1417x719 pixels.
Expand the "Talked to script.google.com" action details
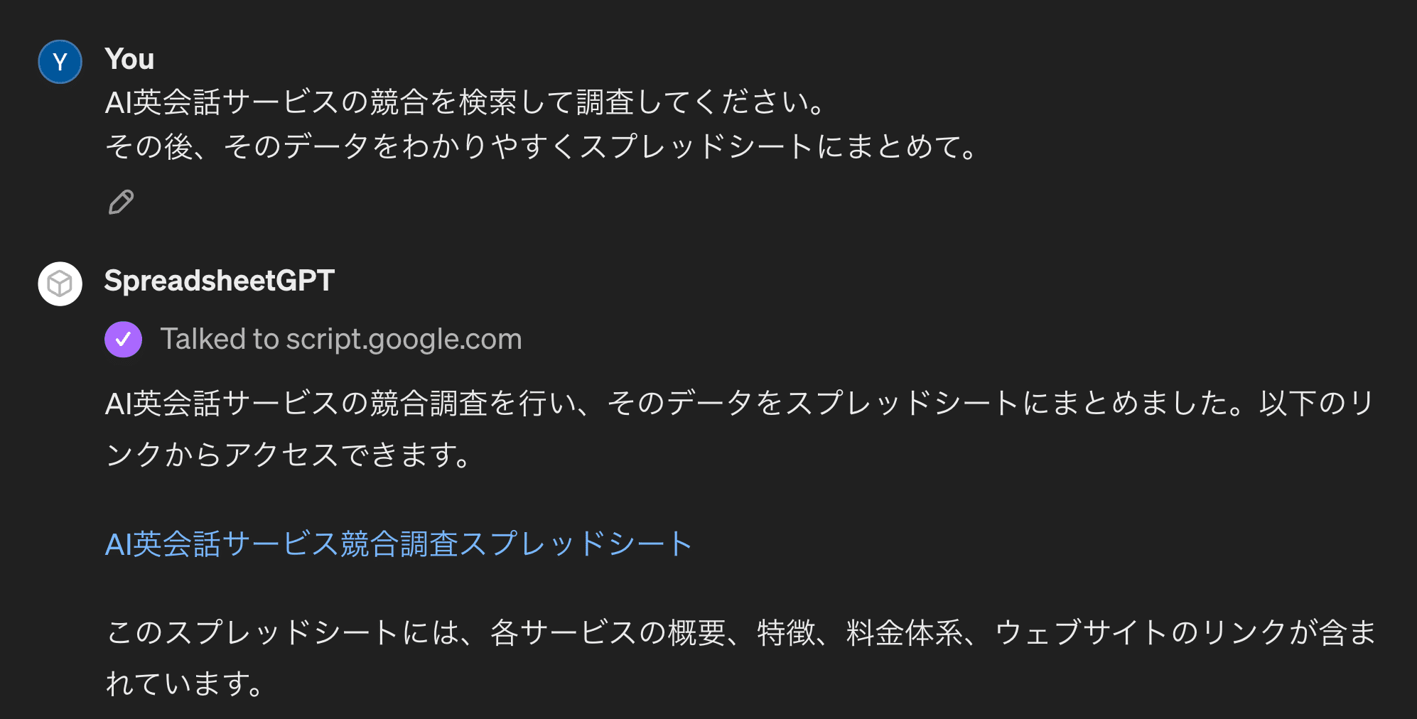[x=340, y=340]
